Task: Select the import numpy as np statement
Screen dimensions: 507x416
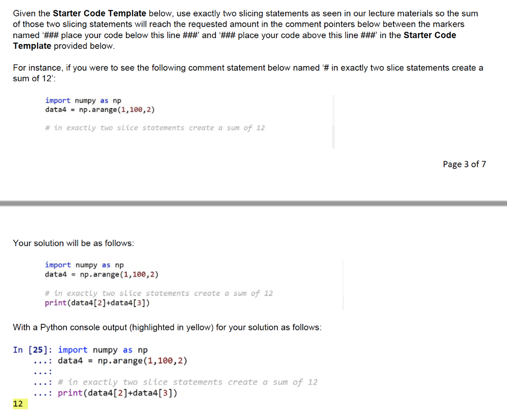Action: pyautogui.click(x=83, y=100)
